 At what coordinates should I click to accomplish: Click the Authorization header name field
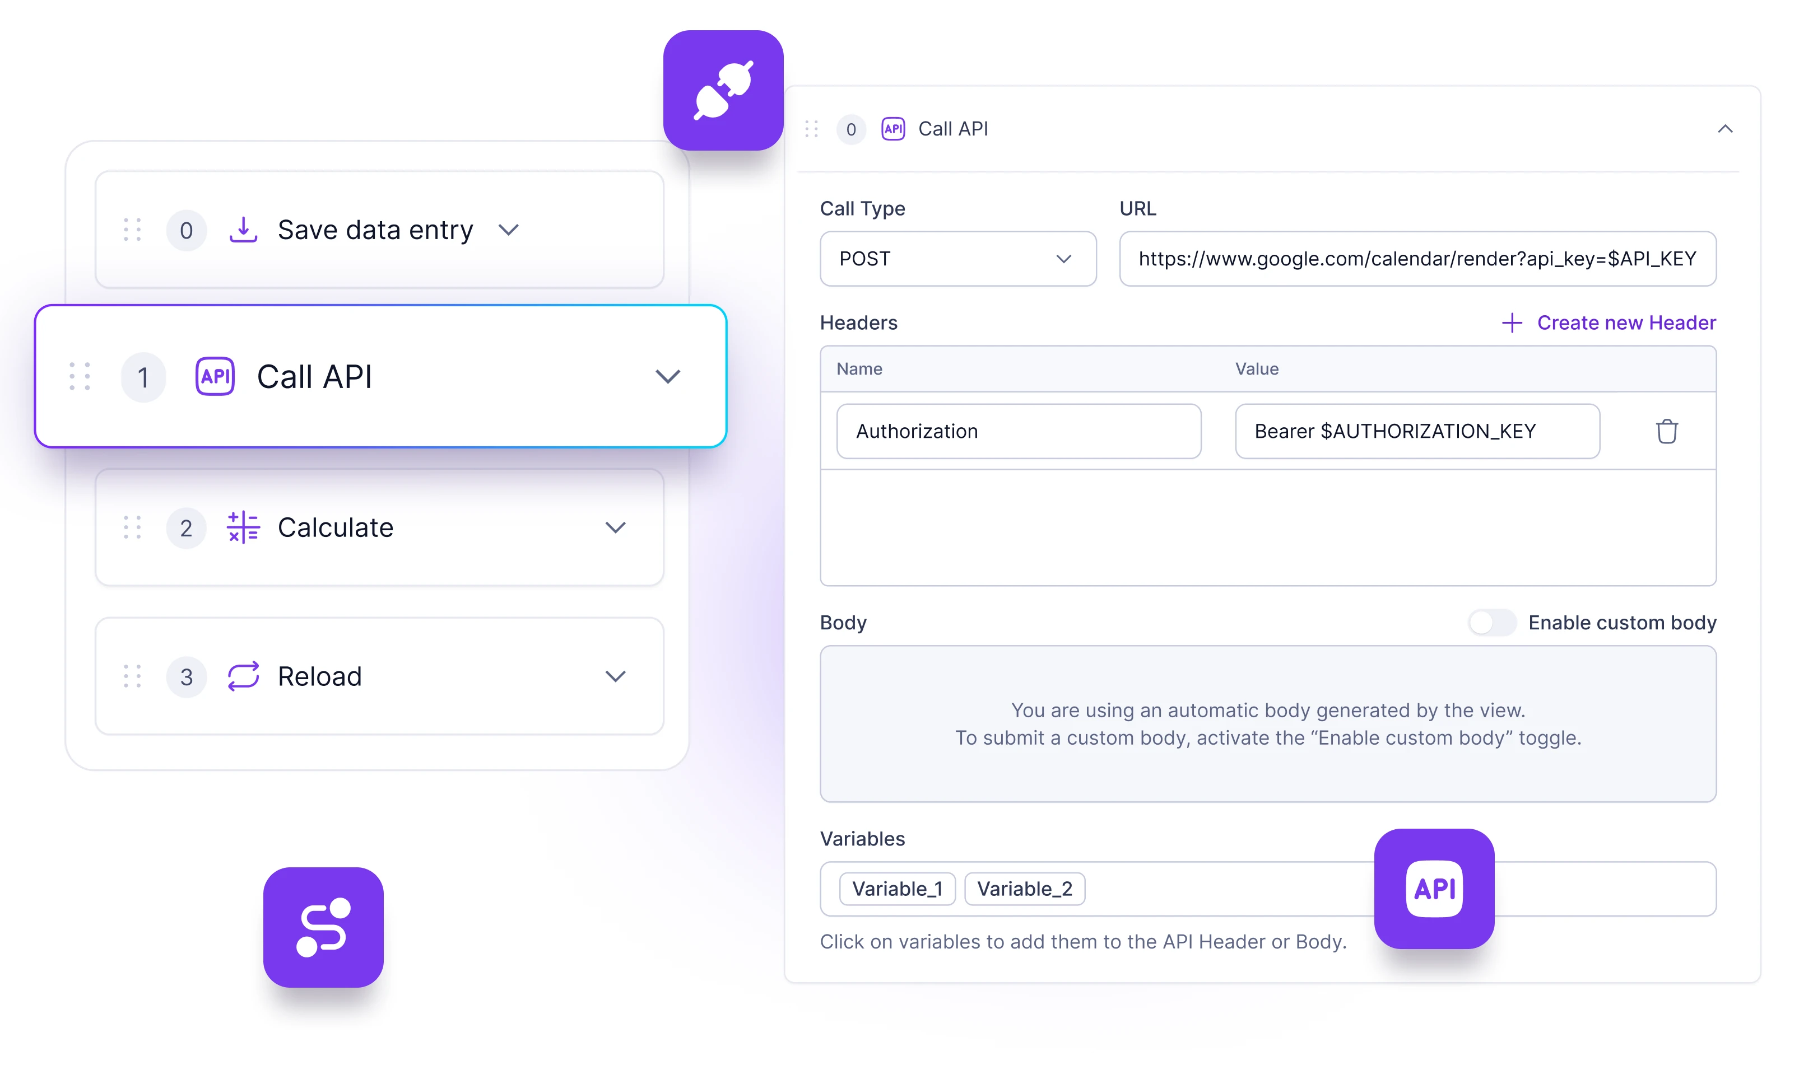click(x=1019, y=431)
